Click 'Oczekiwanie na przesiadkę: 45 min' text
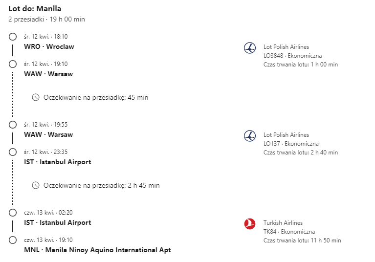Image resolution: width=375 pixels, height=262 pixels. tap(96, 98)
